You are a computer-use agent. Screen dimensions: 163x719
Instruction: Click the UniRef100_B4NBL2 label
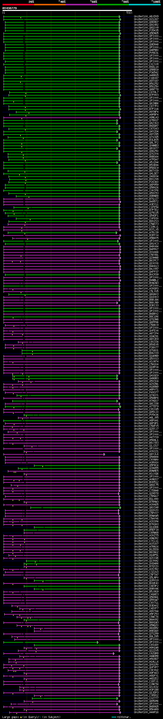pyautogui.click(x=146, y=280)
